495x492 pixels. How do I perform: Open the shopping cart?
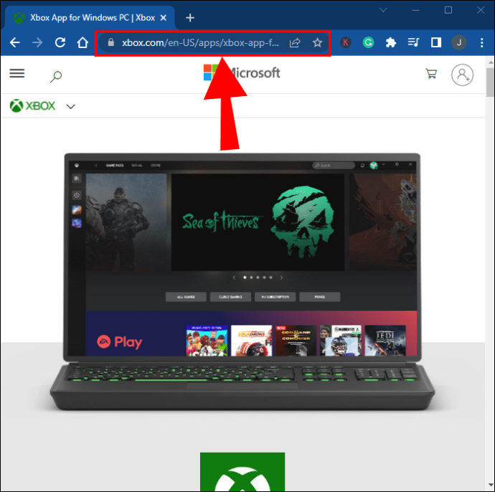(x=431, y=74)
